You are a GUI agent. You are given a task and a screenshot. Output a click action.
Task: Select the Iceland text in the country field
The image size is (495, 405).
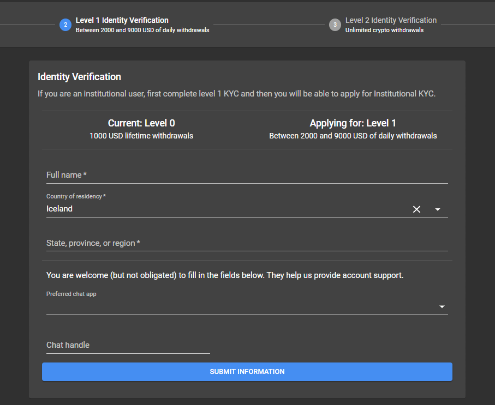pos(59,209)
